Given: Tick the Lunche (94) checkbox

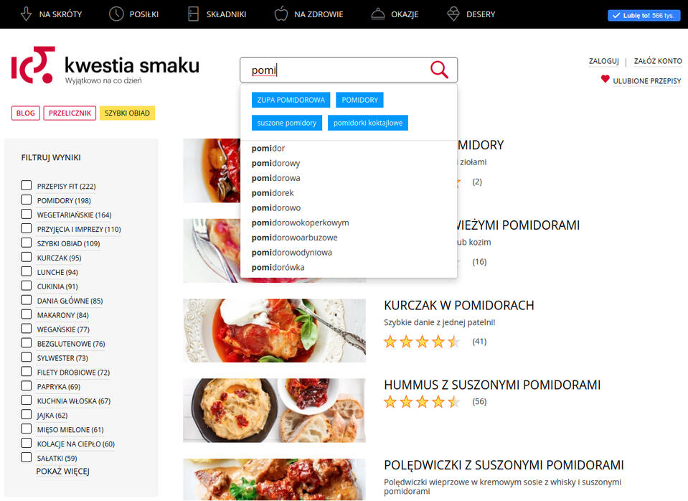Looking at the screenshot, I should tap(27, 271).
